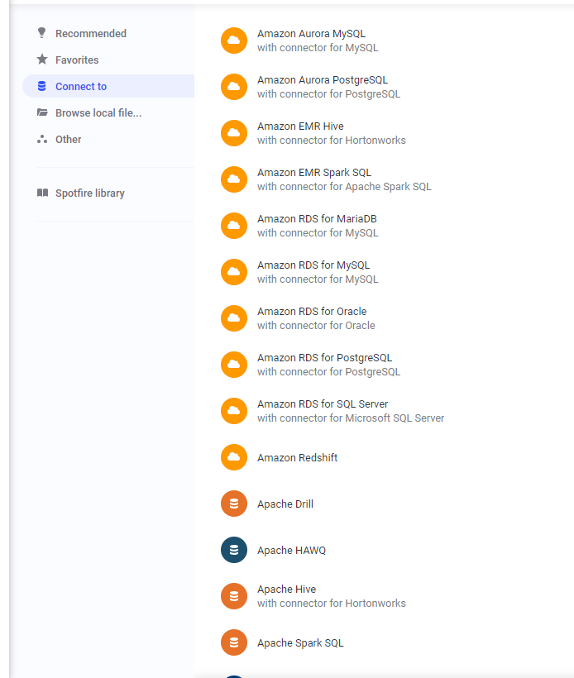The image size is (574, 678).
Task: Click the Amazon RDS for MariaDB cloud icon
Action: [x=234, y=226]
